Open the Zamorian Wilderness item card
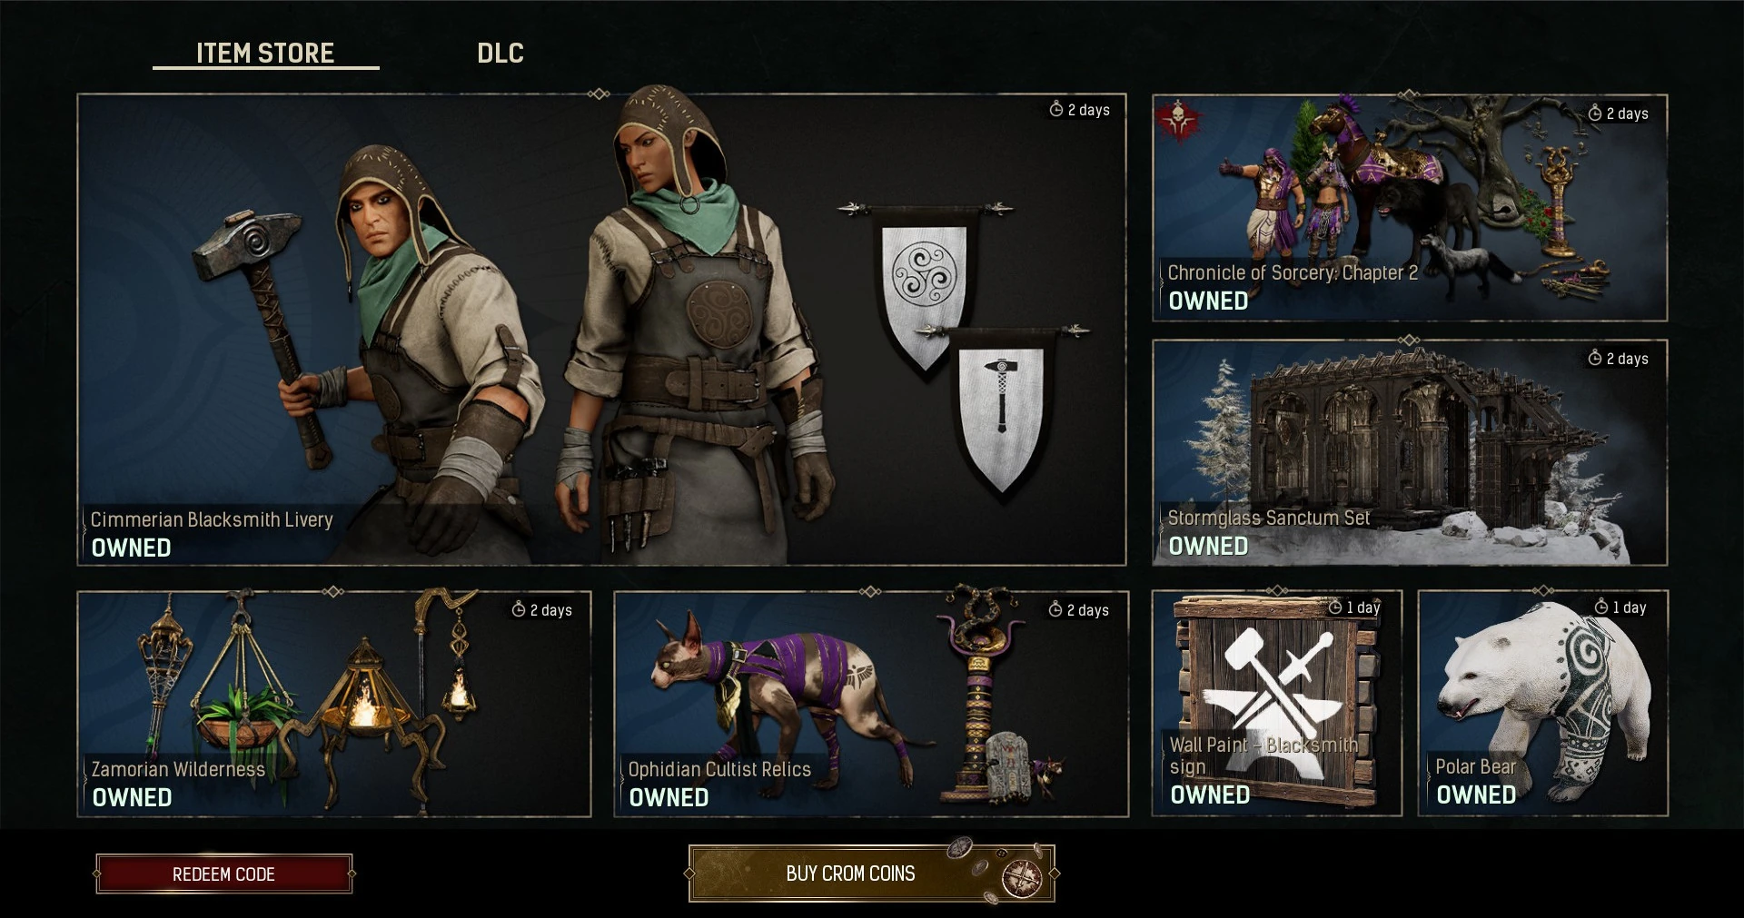Viewport: 1744px width, 918px height. pos(334,704)
